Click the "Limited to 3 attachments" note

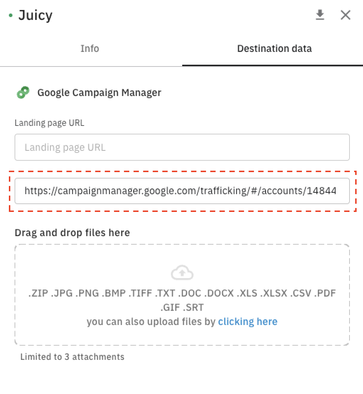tap(72, 357)
